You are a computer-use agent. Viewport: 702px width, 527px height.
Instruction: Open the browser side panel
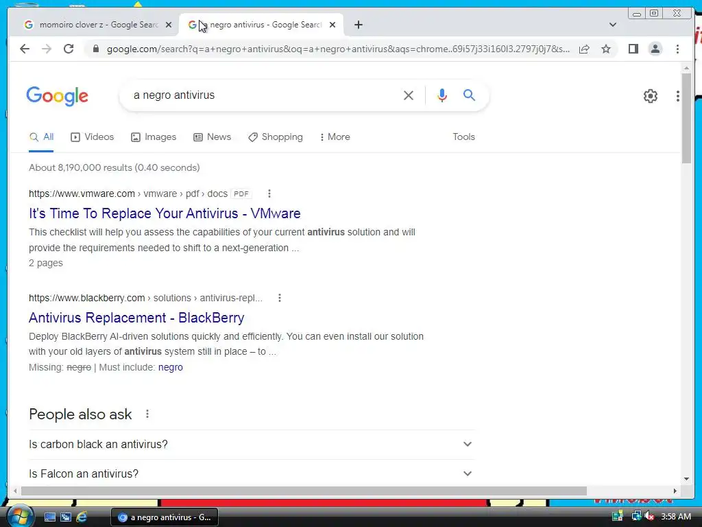(x=633, y=49)
